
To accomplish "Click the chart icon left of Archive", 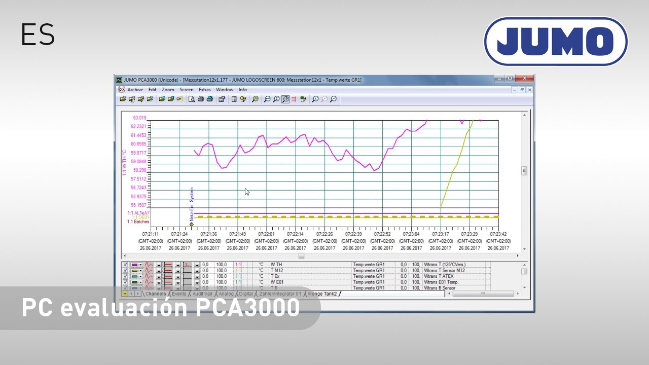I will tap(121, 90).
